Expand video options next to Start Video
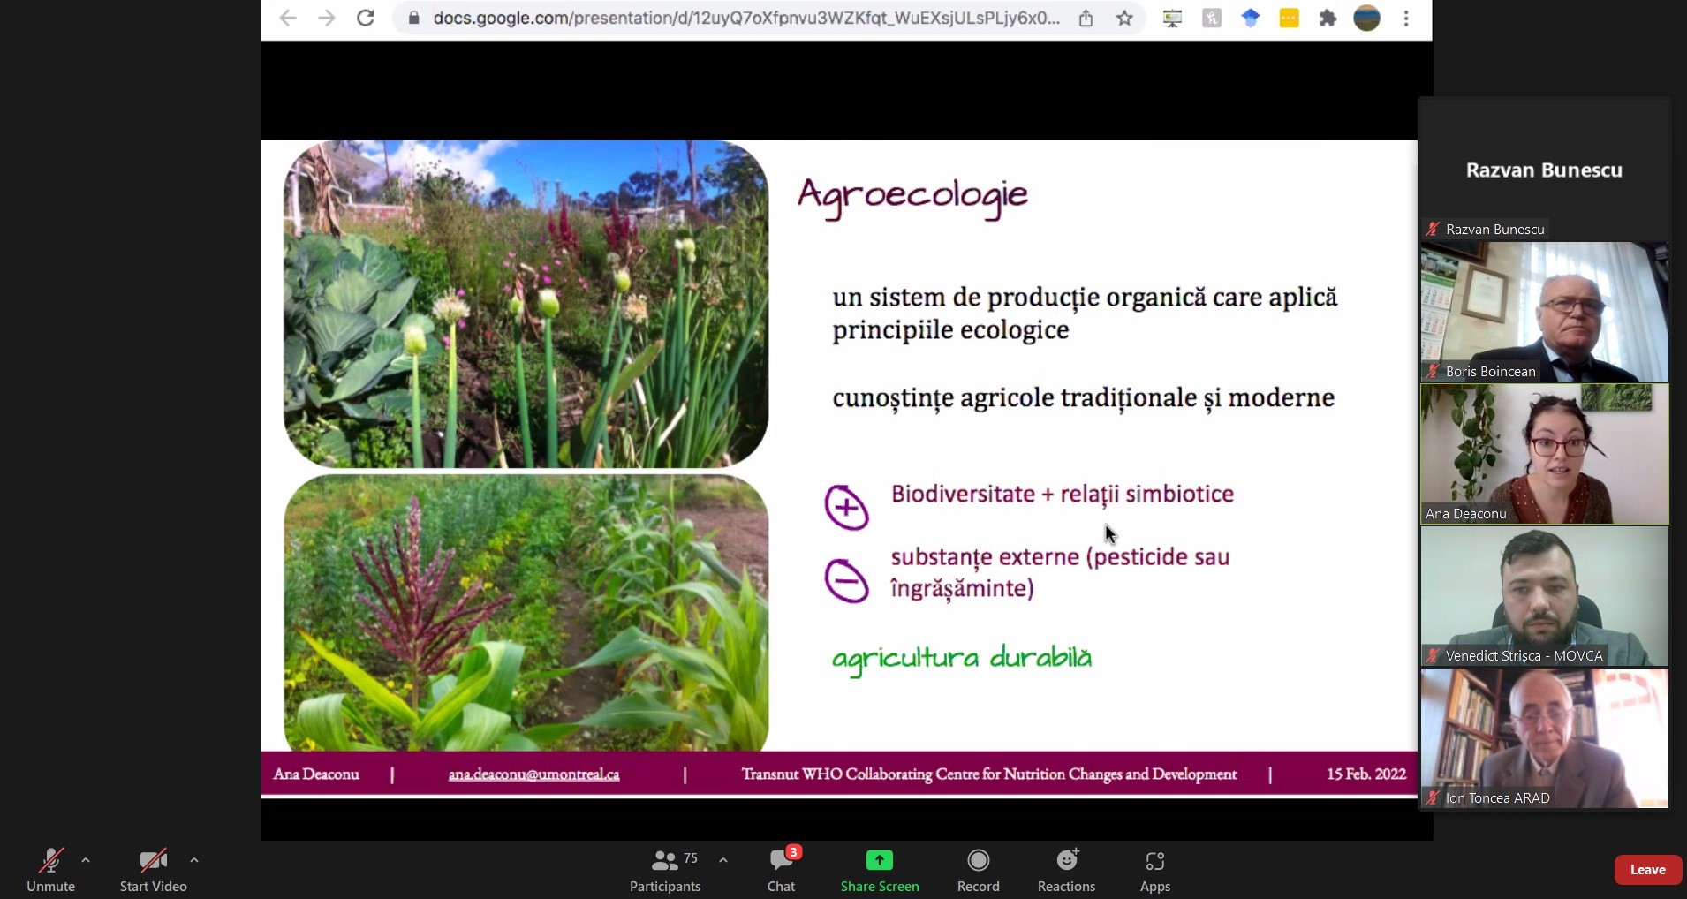The width and height of the screenshot is (1687, 899). [x=193, y=861]
